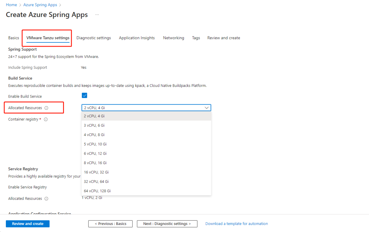Choose 64 vCPU, 128 Gi option
The height and width of the screenshot is (232, 369).
(146, 191)
